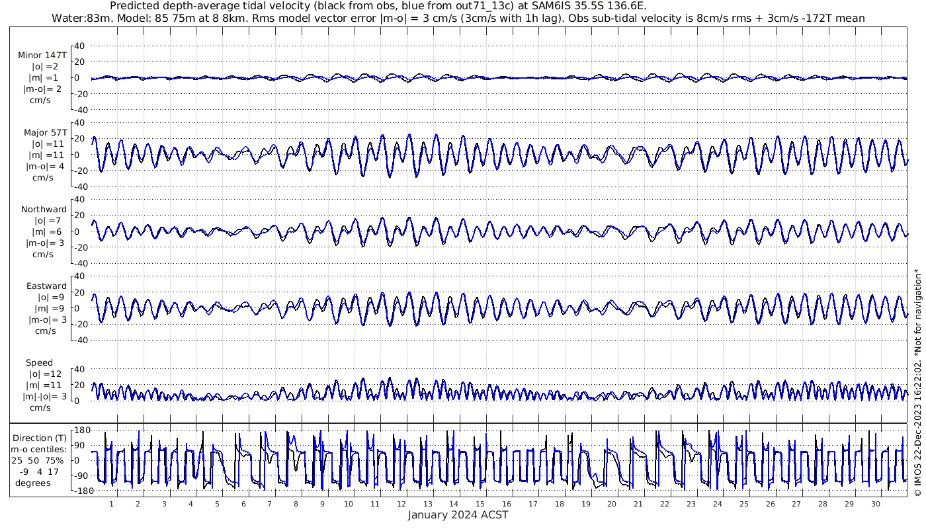Image resolution: width=926 pixels, height=529 pixels.
Task: Click day '5' label on the x-axis
Action: (217, 504)
